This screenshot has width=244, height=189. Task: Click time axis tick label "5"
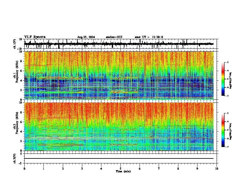pos(120,169)
